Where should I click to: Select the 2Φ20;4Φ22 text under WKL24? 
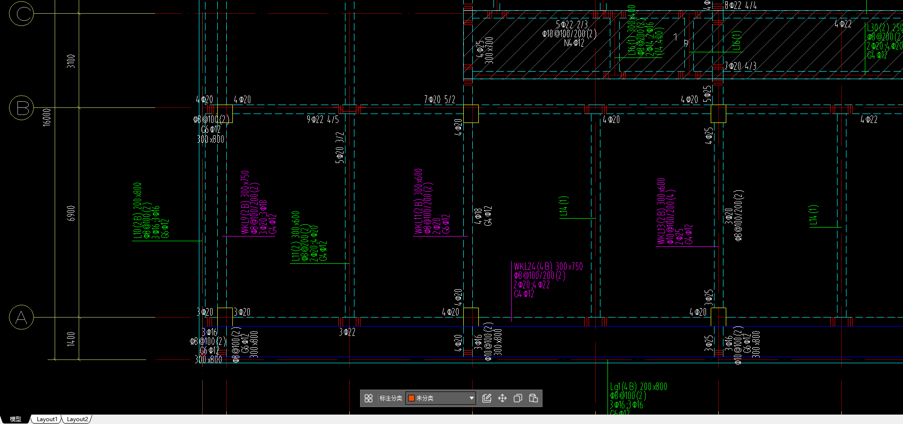click(532, 285)
